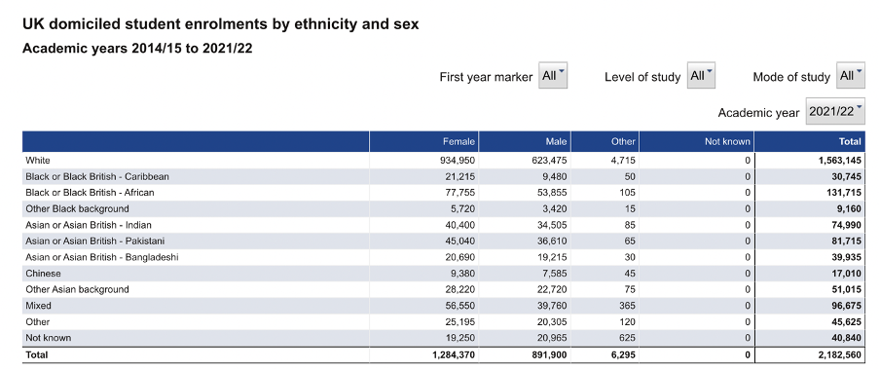Change Academic year from 2021/22
The height and width of the screenshot is (370, 880).
(x=835, y=111)
